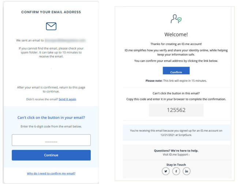Click the 'Confirm Your Email Address' heading
The width and height of the screenshot is (238, 184).
(x=51, y=12)
